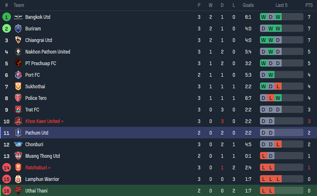Click the Bangkok Utd club crest

pos(18,17)
